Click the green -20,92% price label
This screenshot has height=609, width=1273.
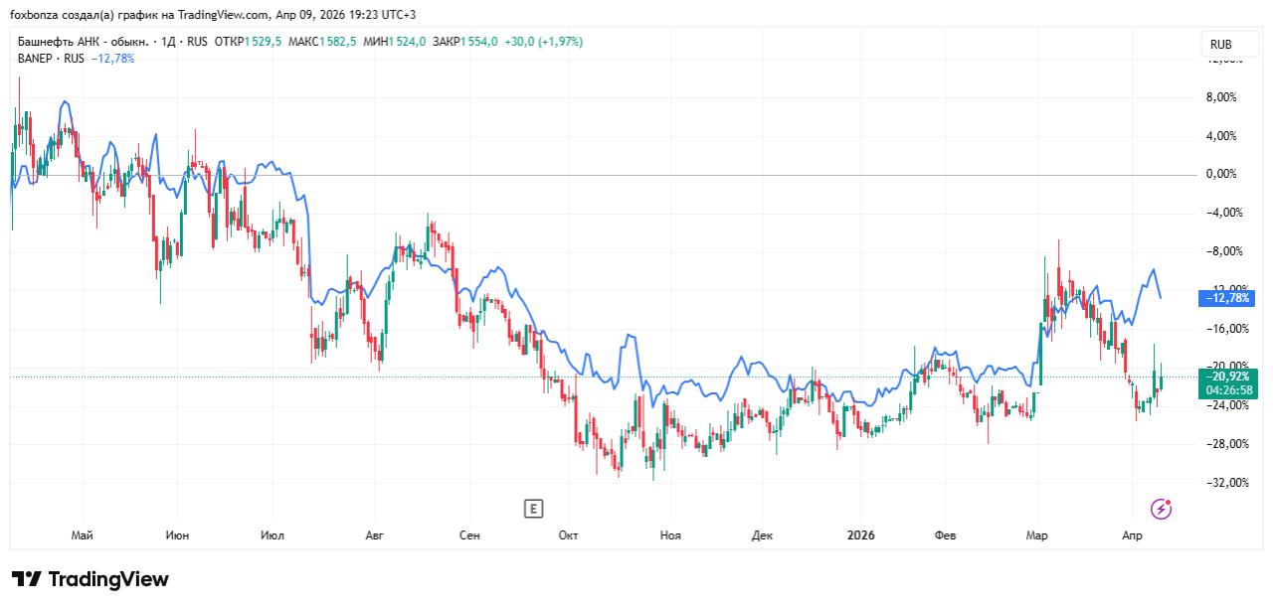(1229, 377)
